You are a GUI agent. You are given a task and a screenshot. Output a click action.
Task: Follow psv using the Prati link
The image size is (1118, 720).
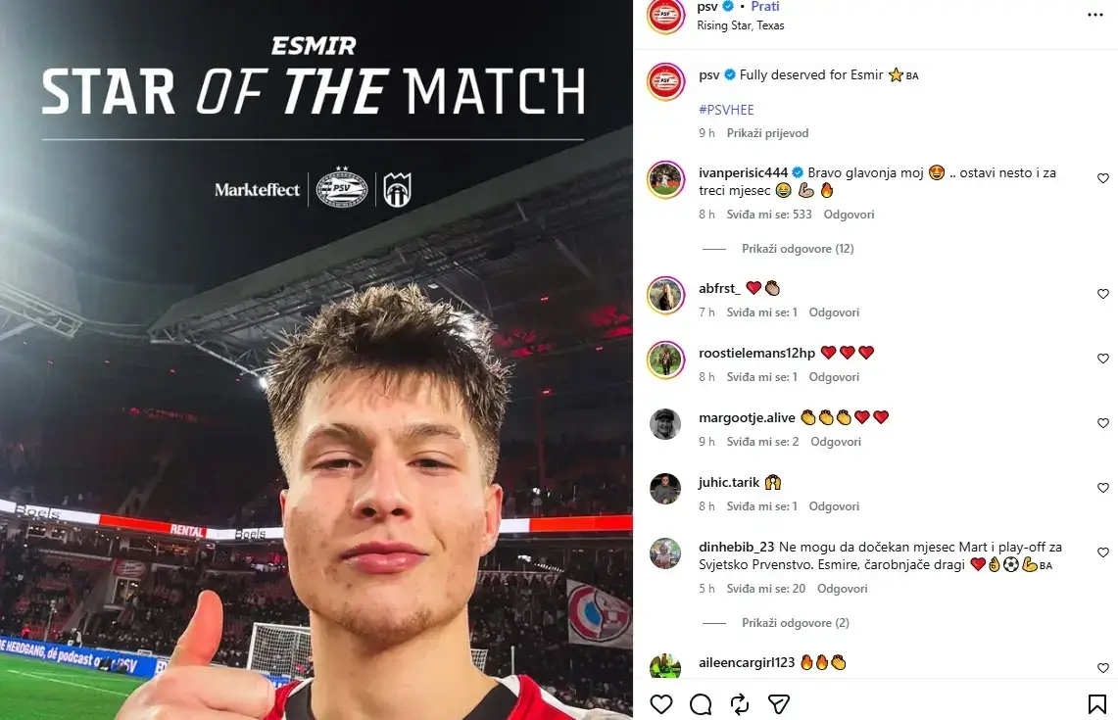tap(765, 7)
